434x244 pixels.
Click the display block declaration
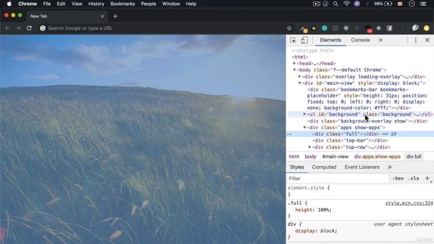tap(317, 231)
